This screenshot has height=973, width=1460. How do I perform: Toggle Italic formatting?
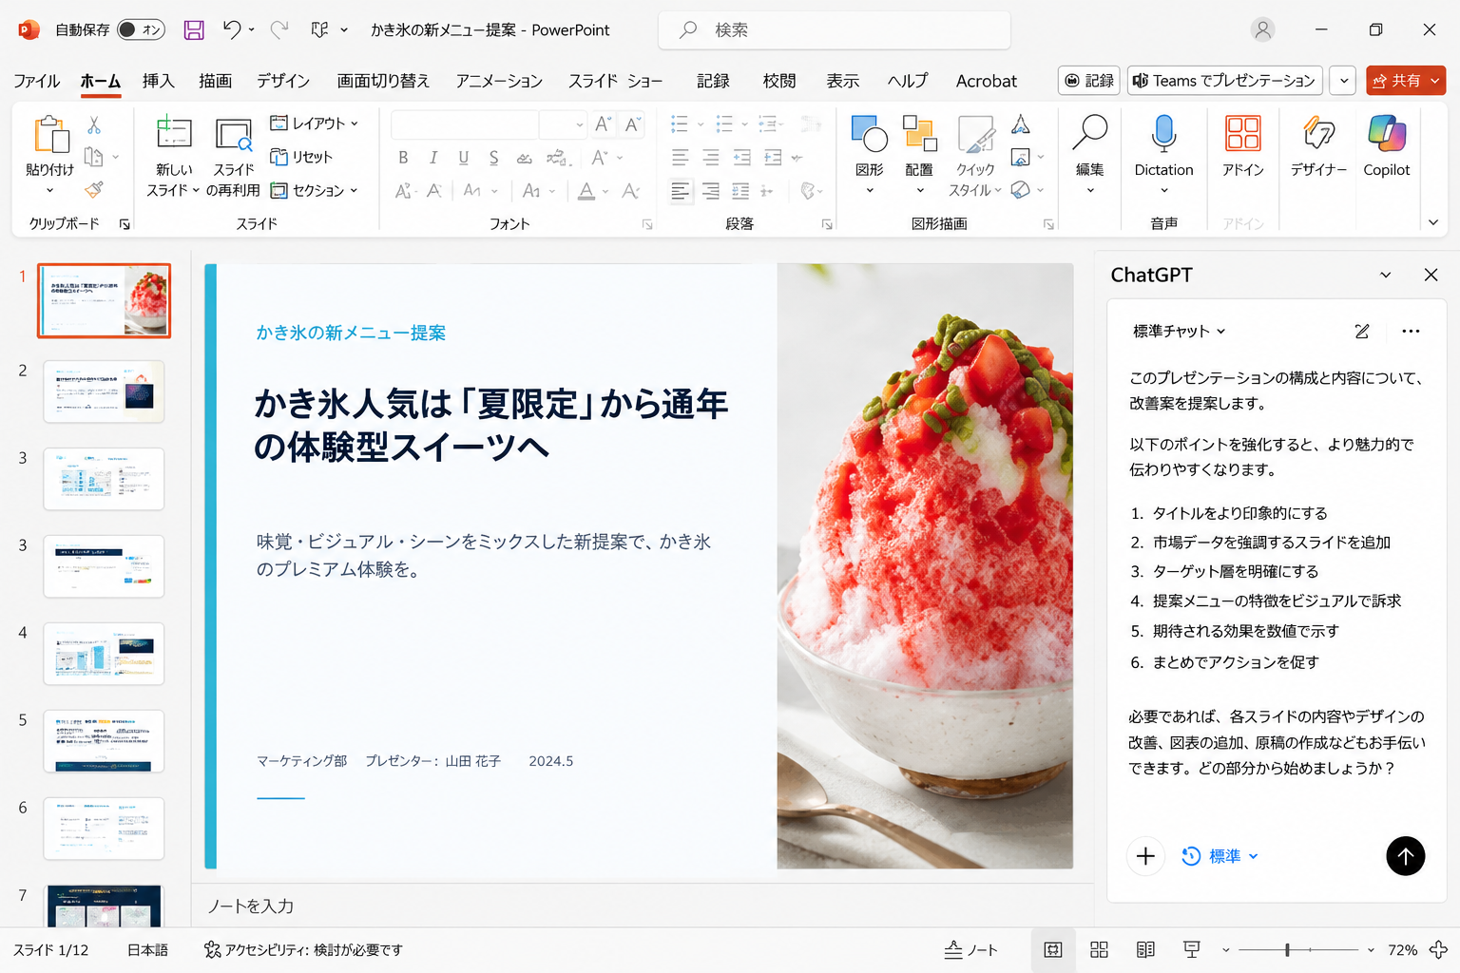click(433, 158)
